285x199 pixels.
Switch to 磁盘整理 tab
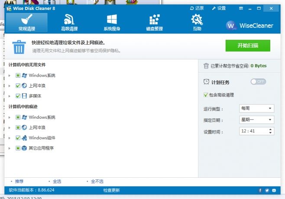[154, 23]
